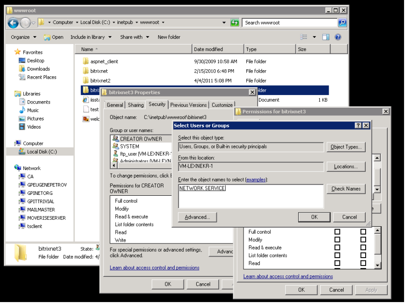This screenshot has height=303, width=405.
Task: Click the object names input field
Action: 251,196
